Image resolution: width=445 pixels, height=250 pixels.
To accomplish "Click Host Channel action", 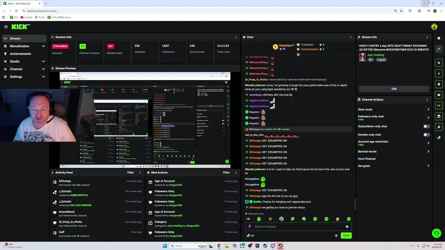I will click(x=367, y=159).
